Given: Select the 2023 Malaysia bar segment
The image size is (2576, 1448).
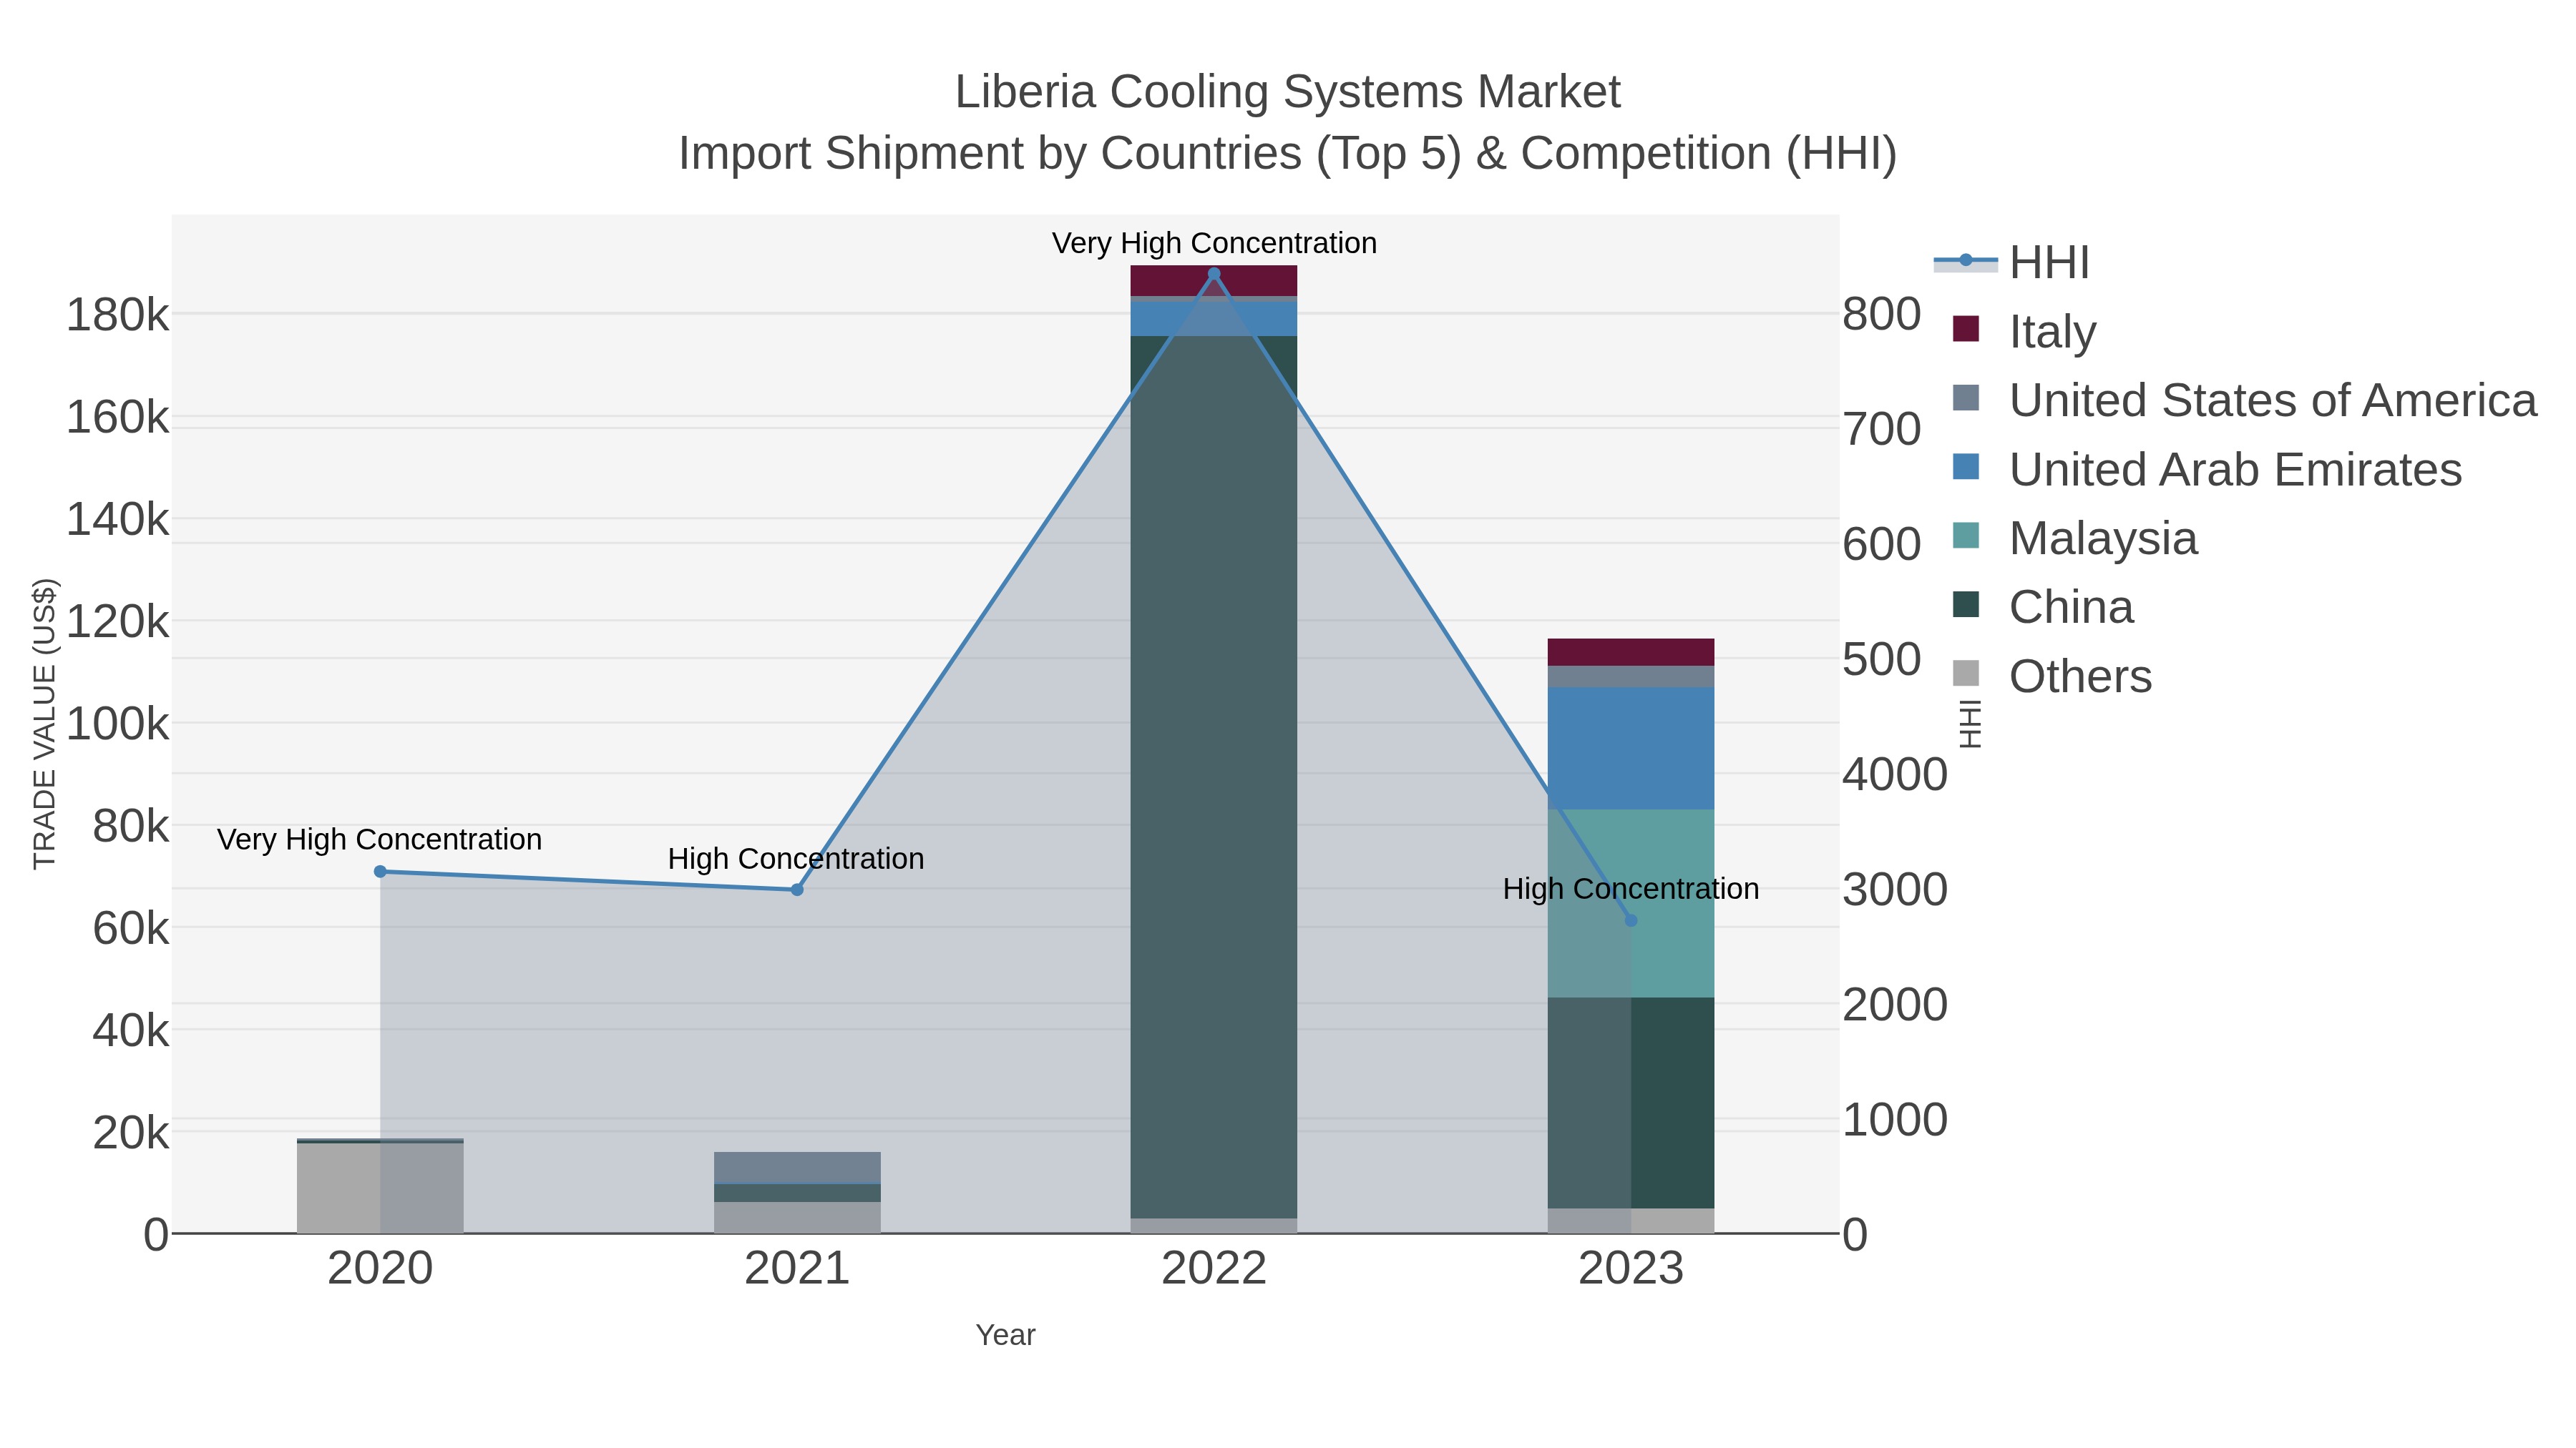Looking at the screenshot, I should pos(1631,903).
